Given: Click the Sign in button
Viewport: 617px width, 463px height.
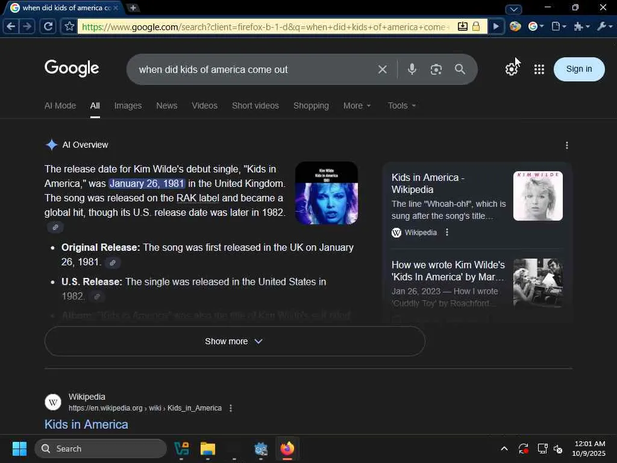Looking at the screenshot, I should coord(579,69).
